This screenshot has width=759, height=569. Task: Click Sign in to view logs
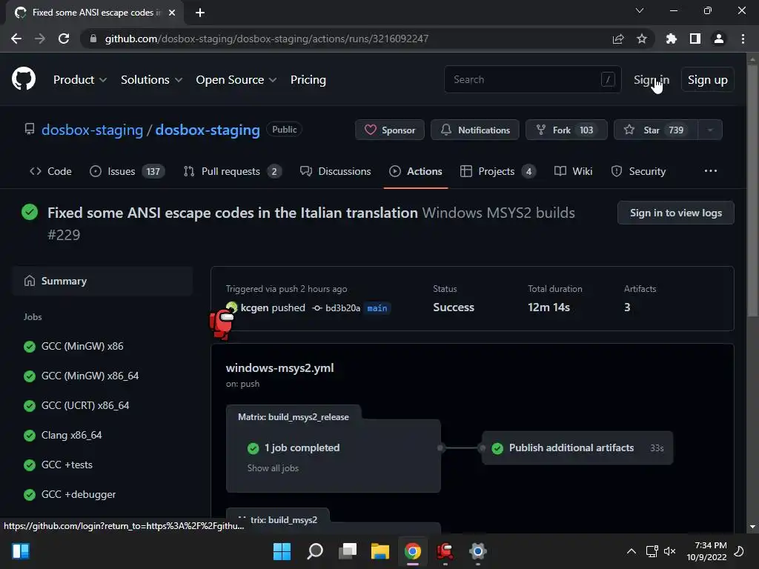tap(676, 213)
